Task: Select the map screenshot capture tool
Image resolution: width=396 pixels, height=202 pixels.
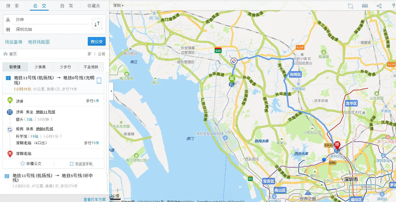Action: point(350,6)
